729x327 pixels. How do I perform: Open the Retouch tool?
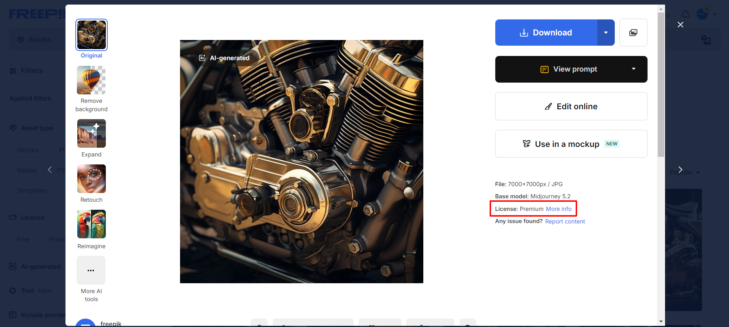[x=91, y=179]
